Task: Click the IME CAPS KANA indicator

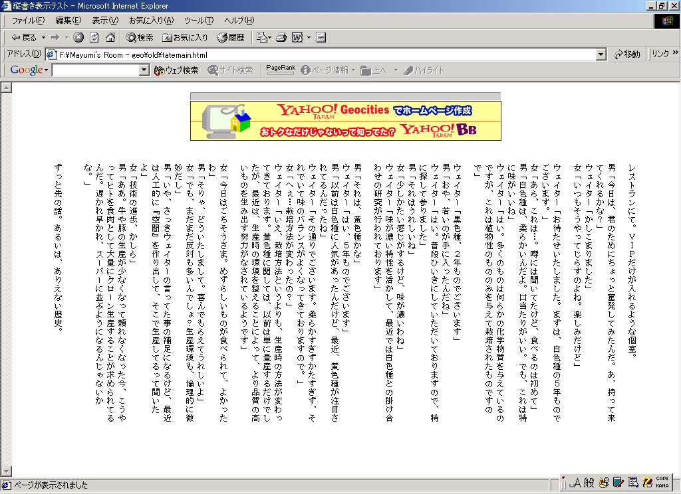Action: click(x=662, y=482)
